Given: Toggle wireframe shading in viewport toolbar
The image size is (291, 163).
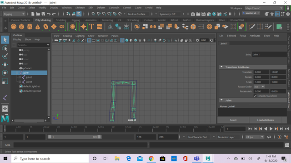Looking at the screenshot, I should pyautogui.click(x=122, y=40).
